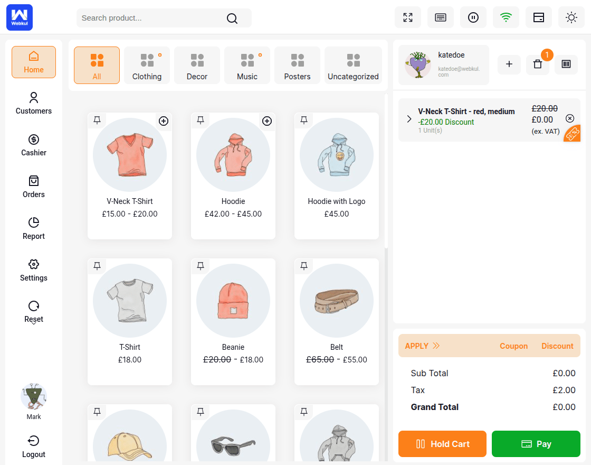The width and height of the screenshot is (591, 465).
Task: Click the product search field
Action: click(153, 17)
